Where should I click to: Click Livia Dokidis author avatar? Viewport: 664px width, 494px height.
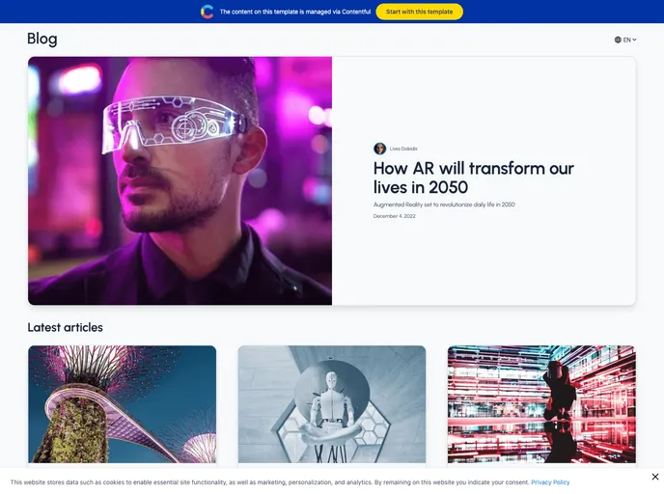pos(379,149)
